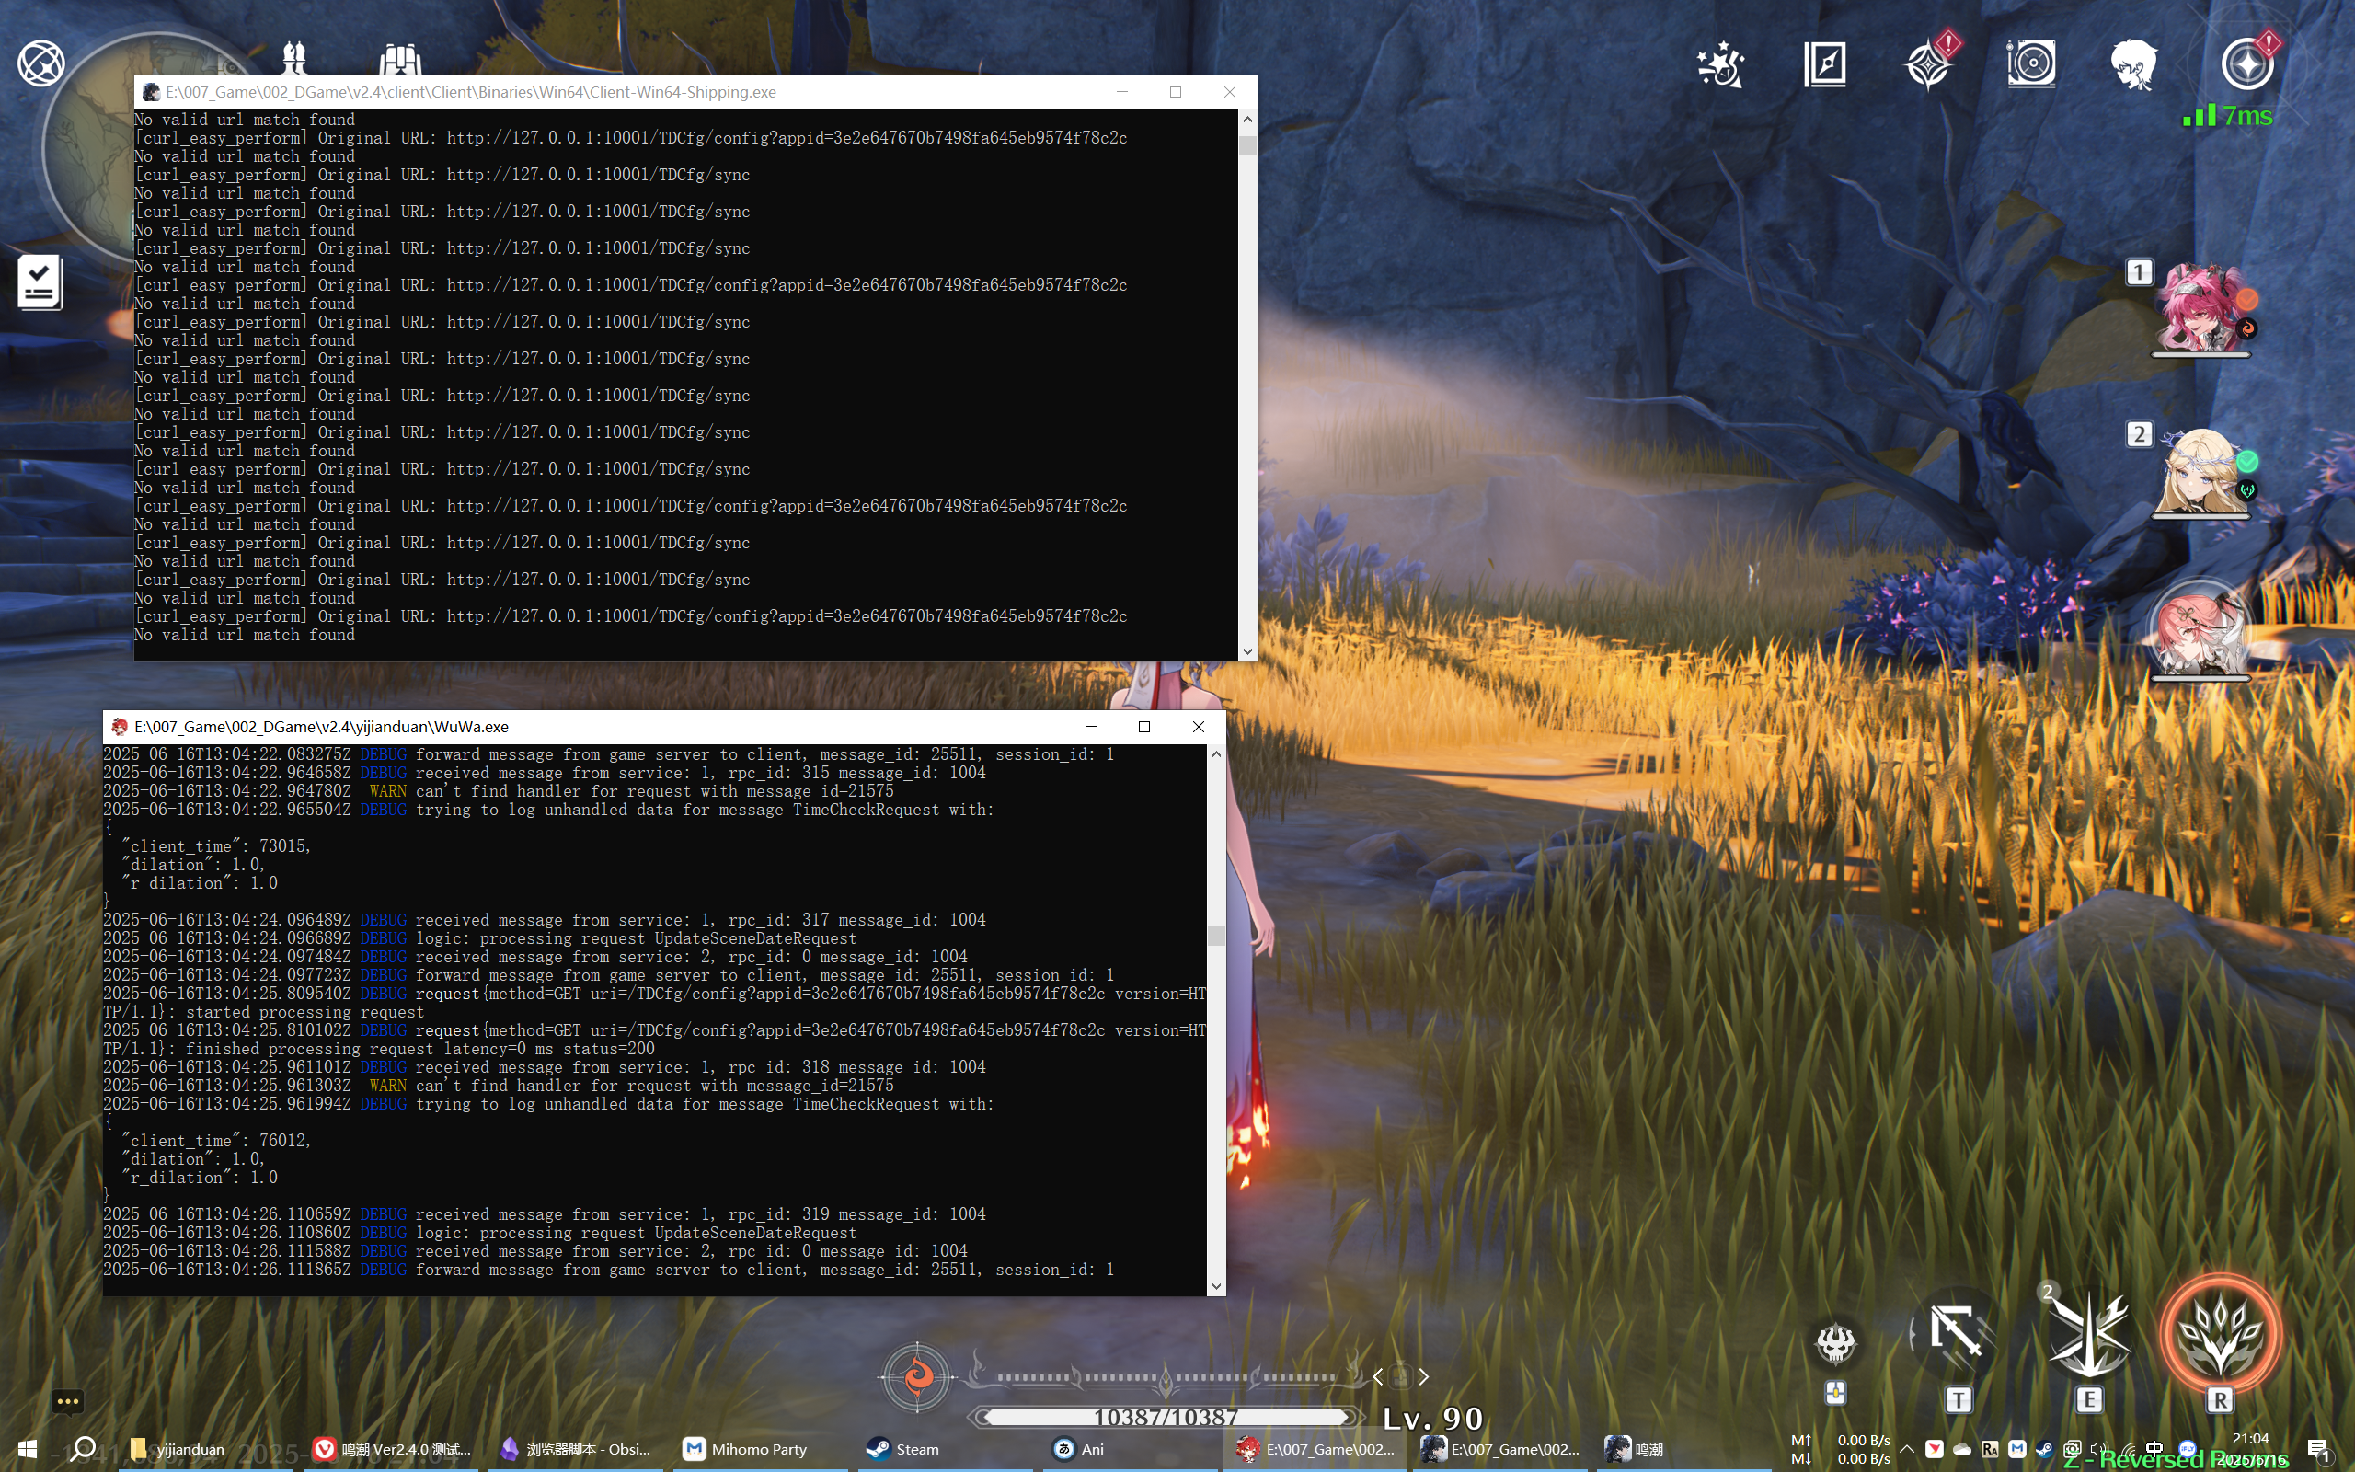Open the volume speaker tray icon

pos(2099,1449)
